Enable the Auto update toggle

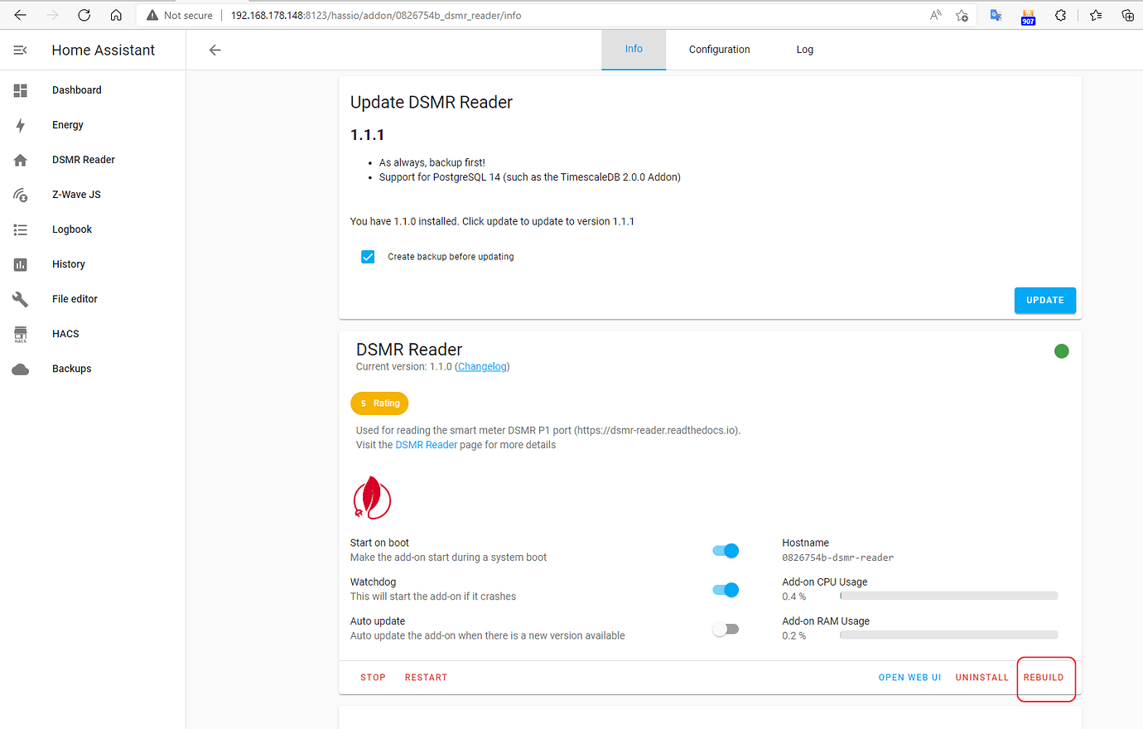725,629
